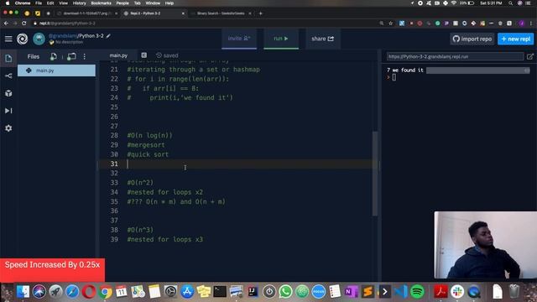The height and width of the screenshot is (302, 537).
Task: Open files three-dot menu
Action: tap(85, 56)
